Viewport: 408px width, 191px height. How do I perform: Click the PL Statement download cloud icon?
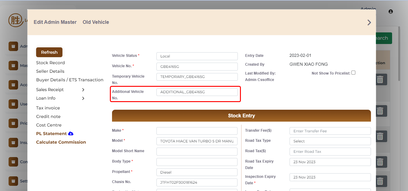tap(71, 134)
